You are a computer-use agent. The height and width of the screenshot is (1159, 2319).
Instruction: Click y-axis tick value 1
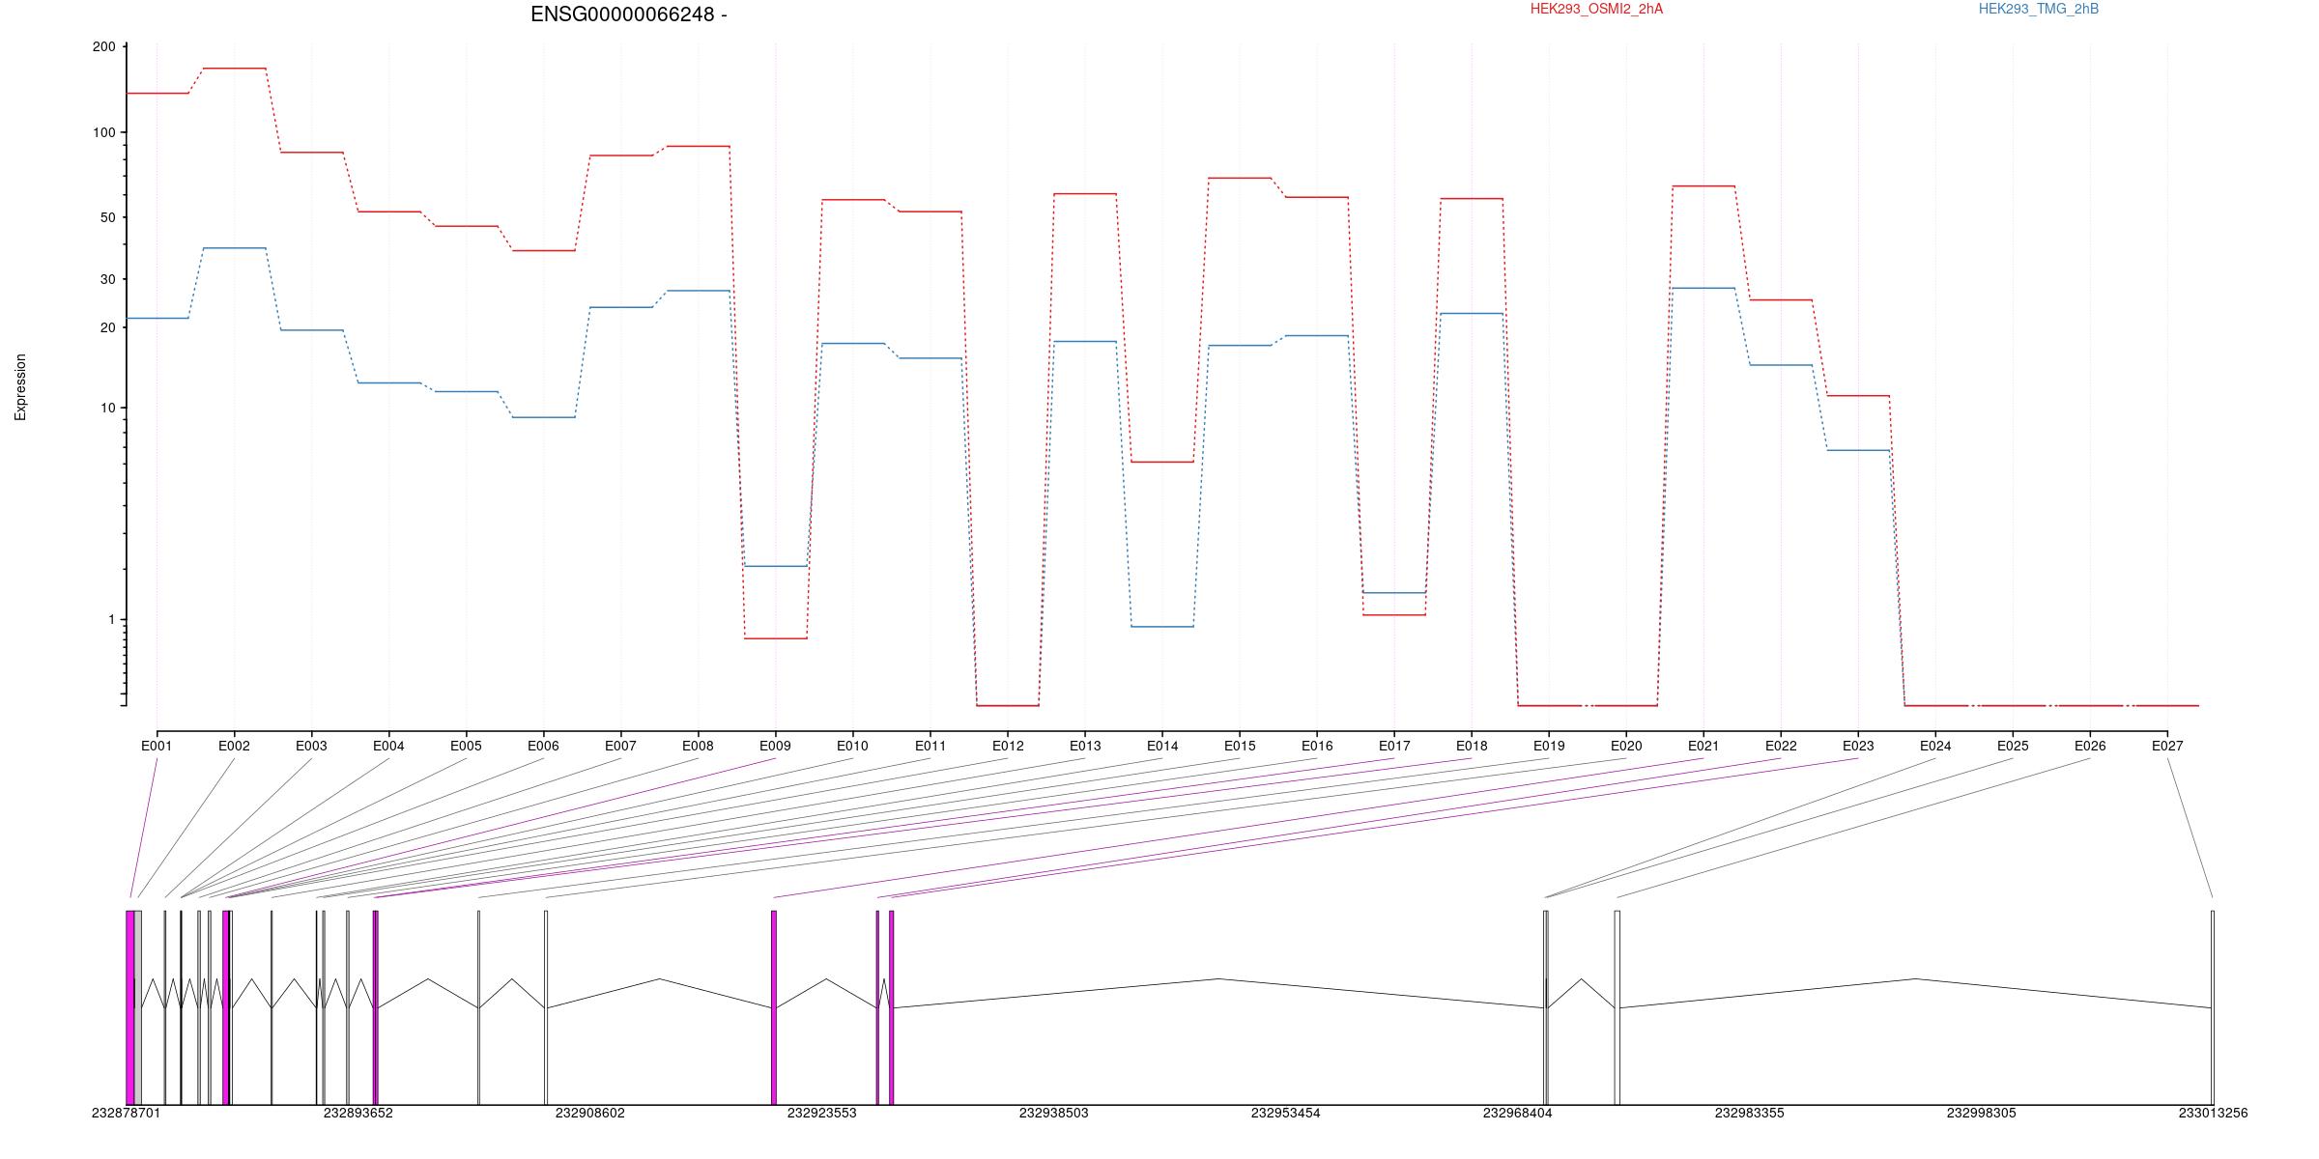coord(111,619)
